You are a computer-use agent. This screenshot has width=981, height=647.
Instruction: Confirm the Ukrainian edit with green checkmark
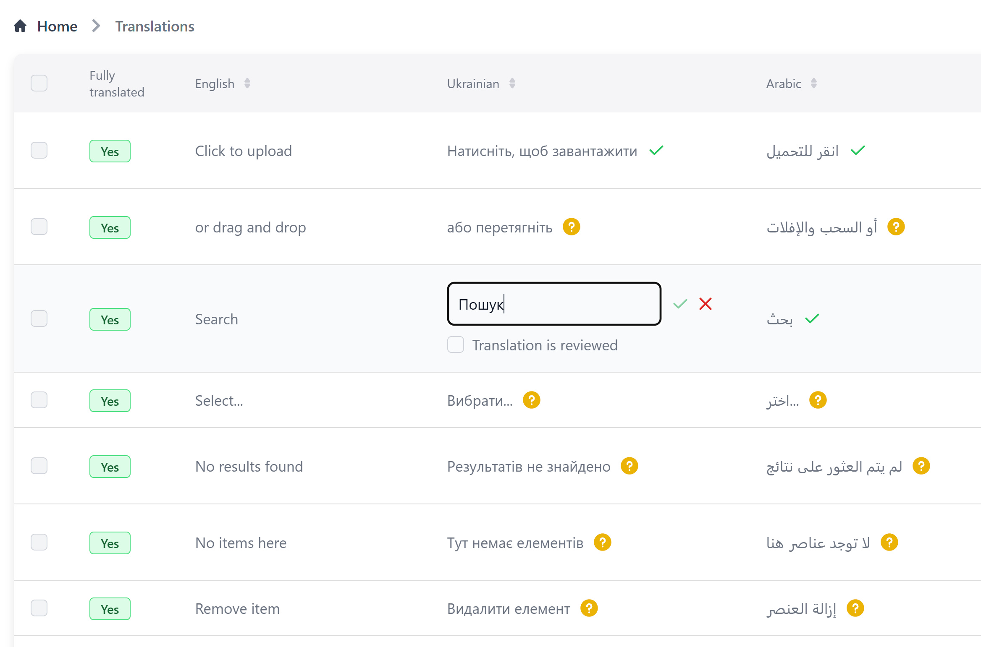(680, 304)
